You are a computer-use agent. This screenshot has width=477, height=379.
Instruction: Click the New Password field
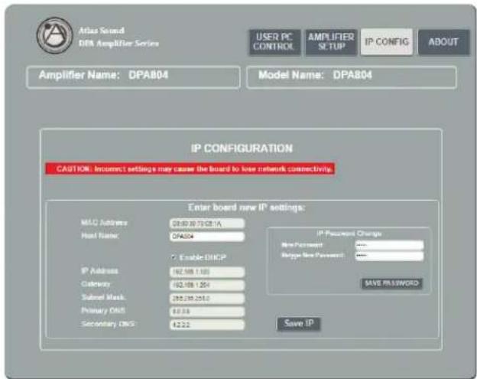[x=389, y=245]
